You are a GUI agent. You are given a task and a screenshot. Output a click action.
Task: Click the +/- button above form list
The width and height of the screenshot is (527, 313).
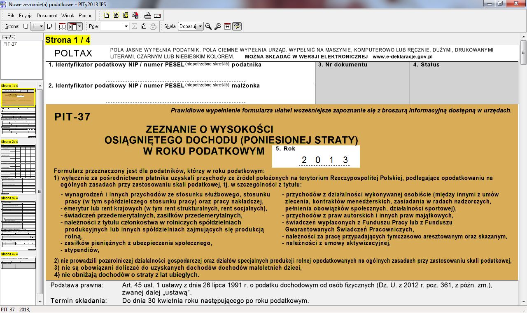(x=9, y=36)
